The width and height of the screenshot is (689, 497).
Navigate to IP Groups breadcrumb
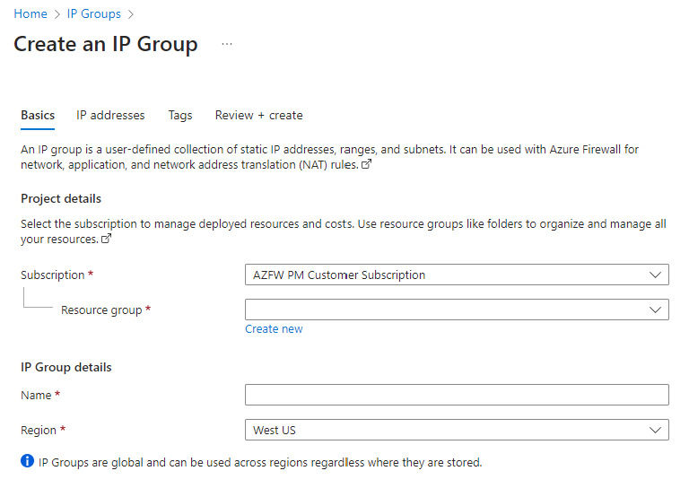pos(94,14)
